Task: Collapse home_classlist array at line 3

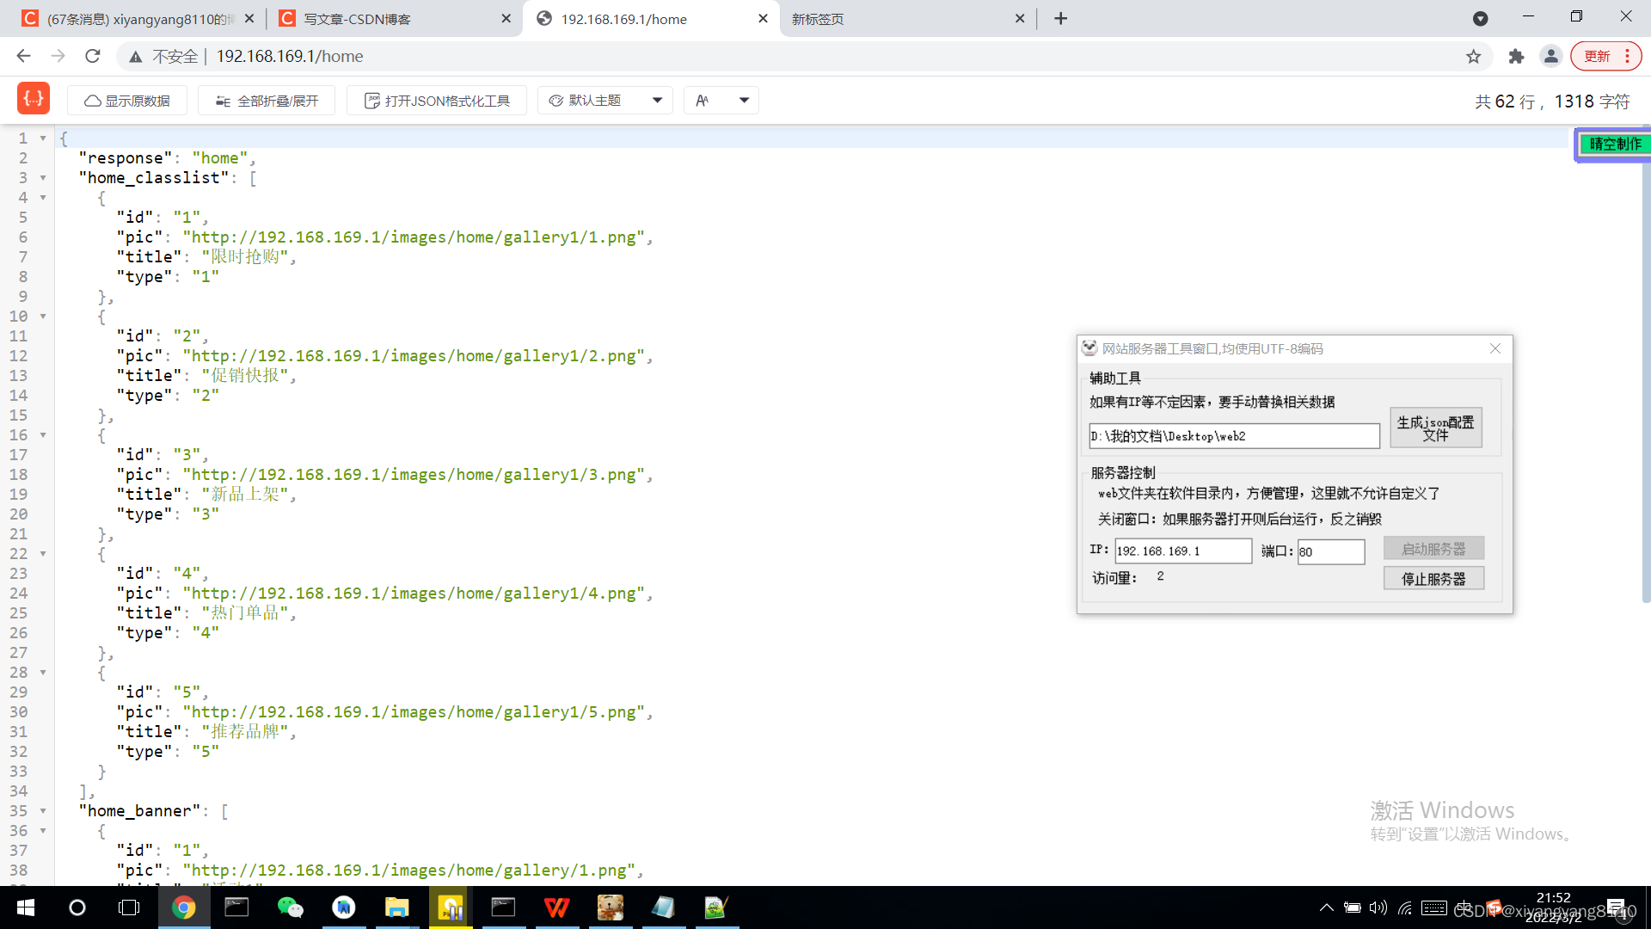Action: coord(43,178)
